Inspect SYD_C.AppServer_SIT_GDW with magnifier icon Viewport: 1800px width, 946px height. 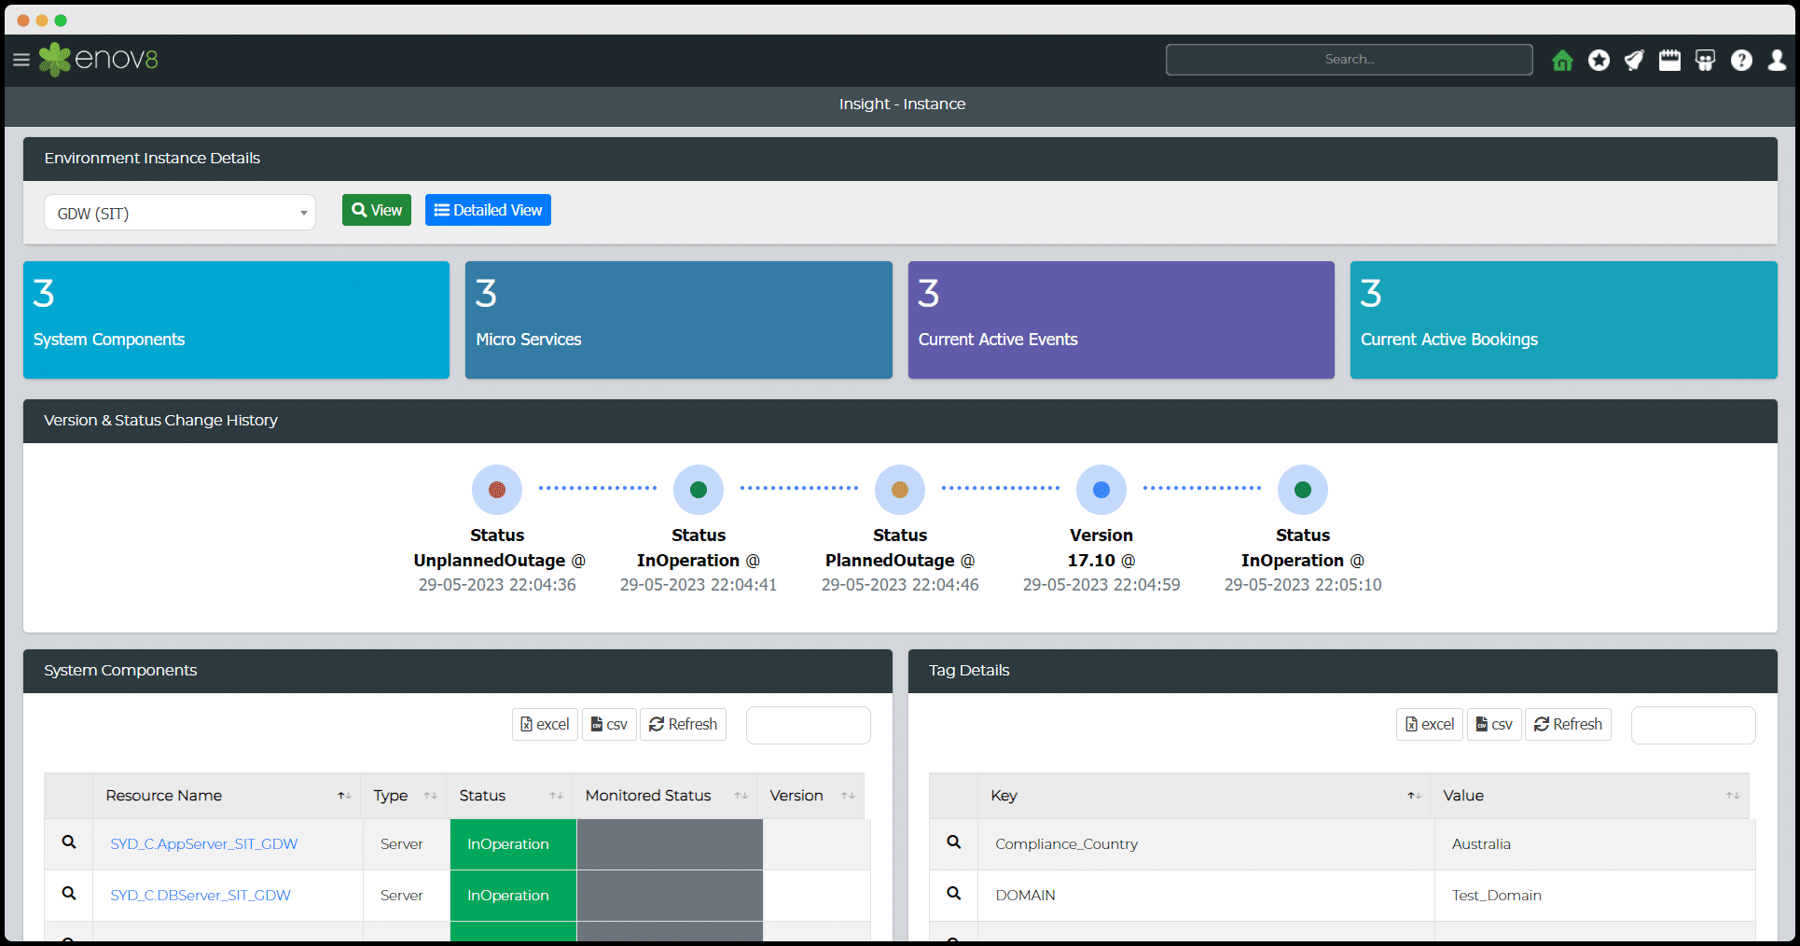click(x=69, y=842)
